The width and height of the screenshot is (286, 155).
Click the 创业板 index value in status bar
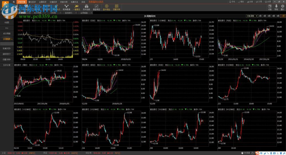point(97,153)
